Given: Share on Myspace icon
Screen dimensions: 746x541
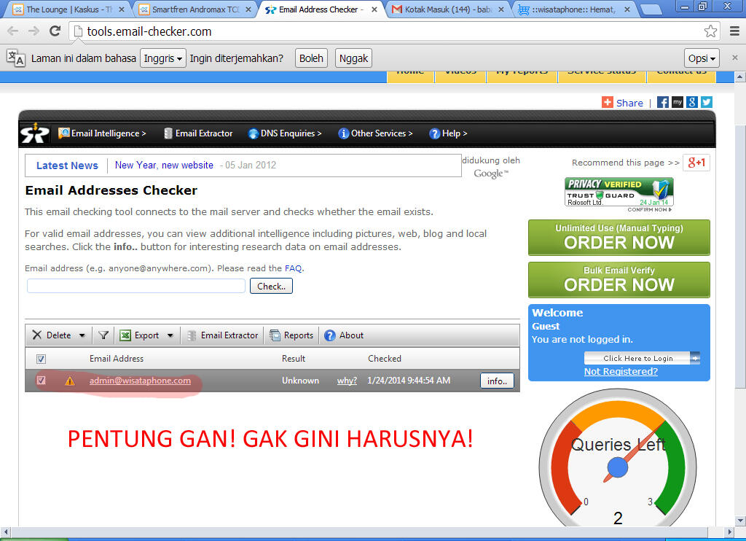Looking at the screenshot, I should click(x=678, y=102).
